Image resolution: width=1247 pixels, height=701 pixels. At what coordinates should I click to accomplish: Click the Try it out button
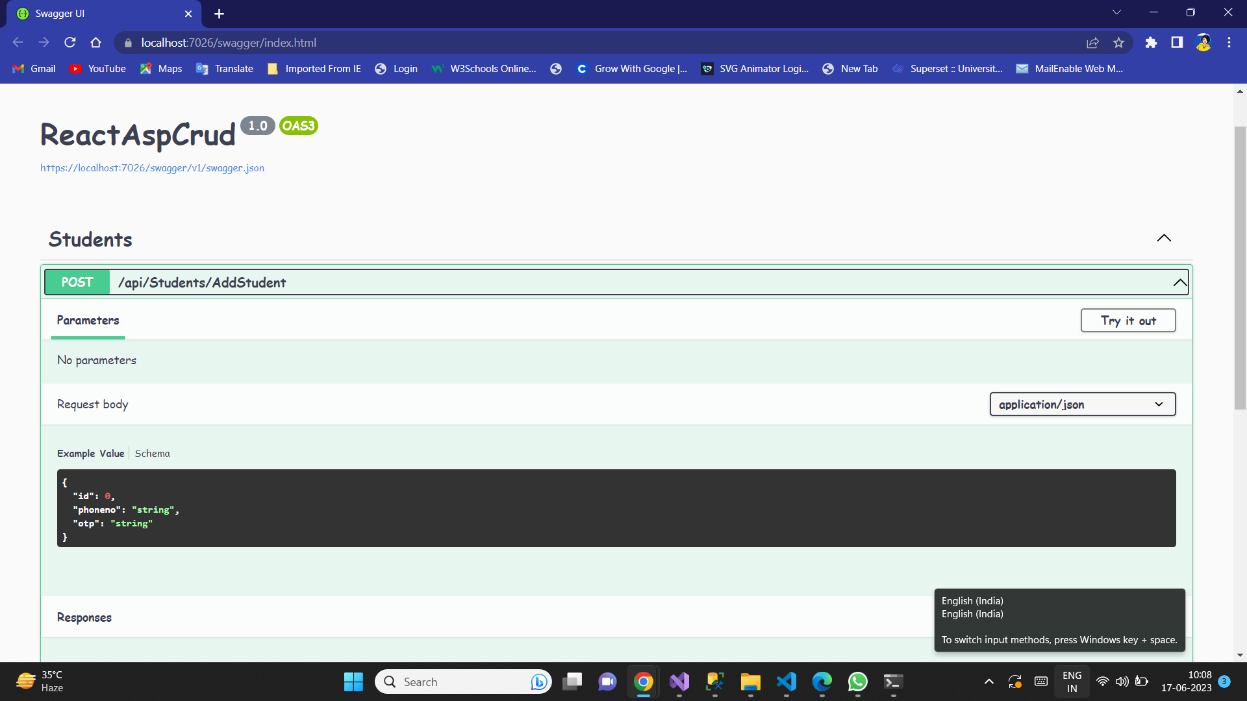tap(1127, 321)
